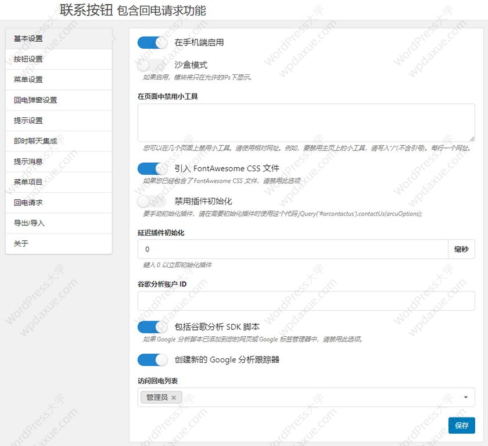The image size is (488, 446).
Task: Open the 导出/导入 tab
Action: click(x=58, y=223)
